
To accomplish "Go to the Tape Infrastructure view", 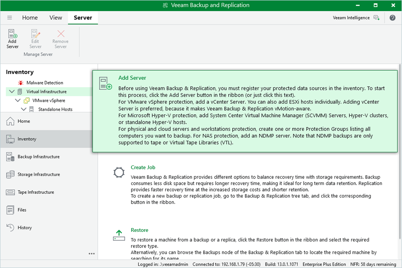I will coord(36,192).
